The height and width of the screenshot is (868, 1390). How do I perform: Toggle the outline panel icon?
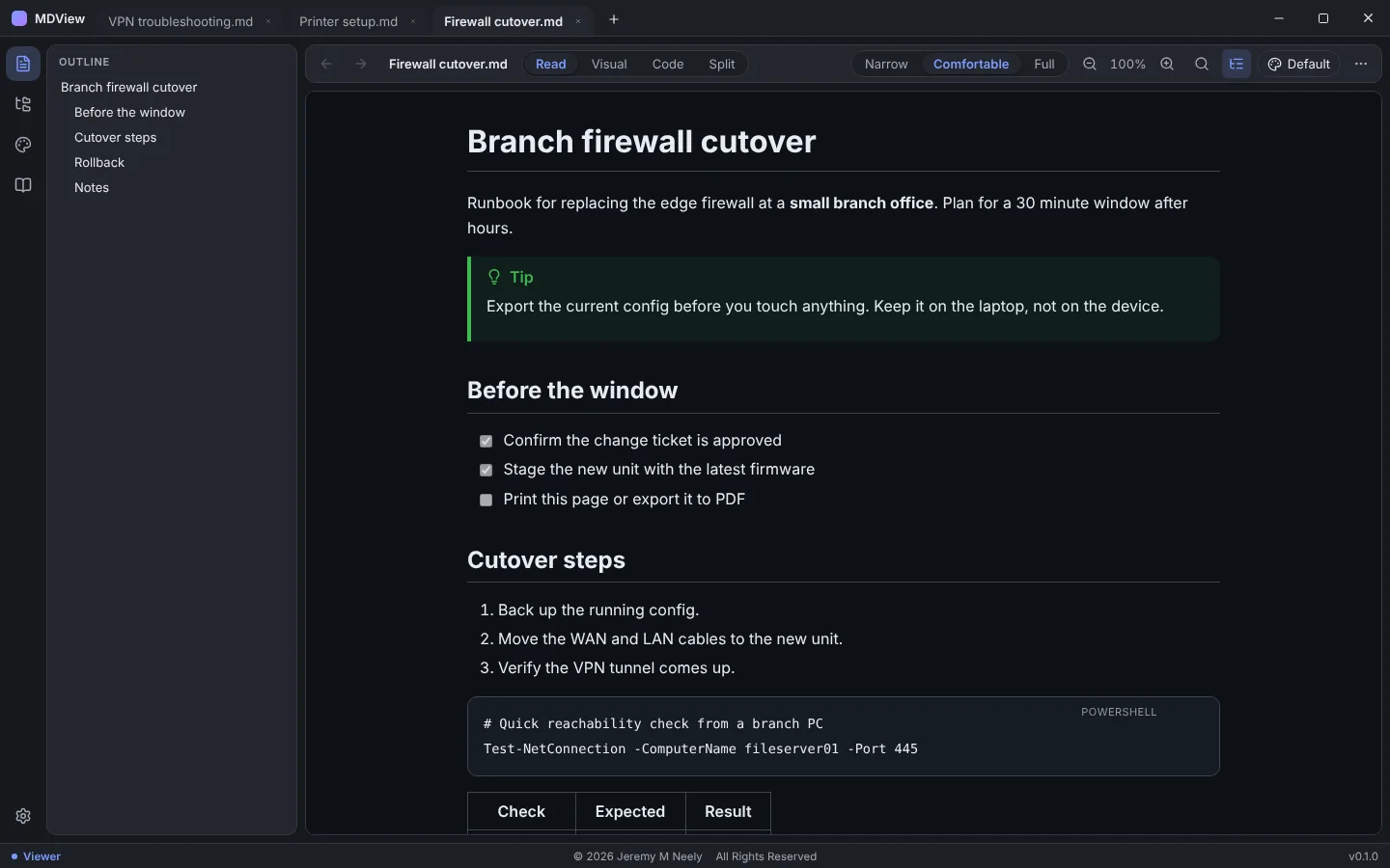[1237, 64]
